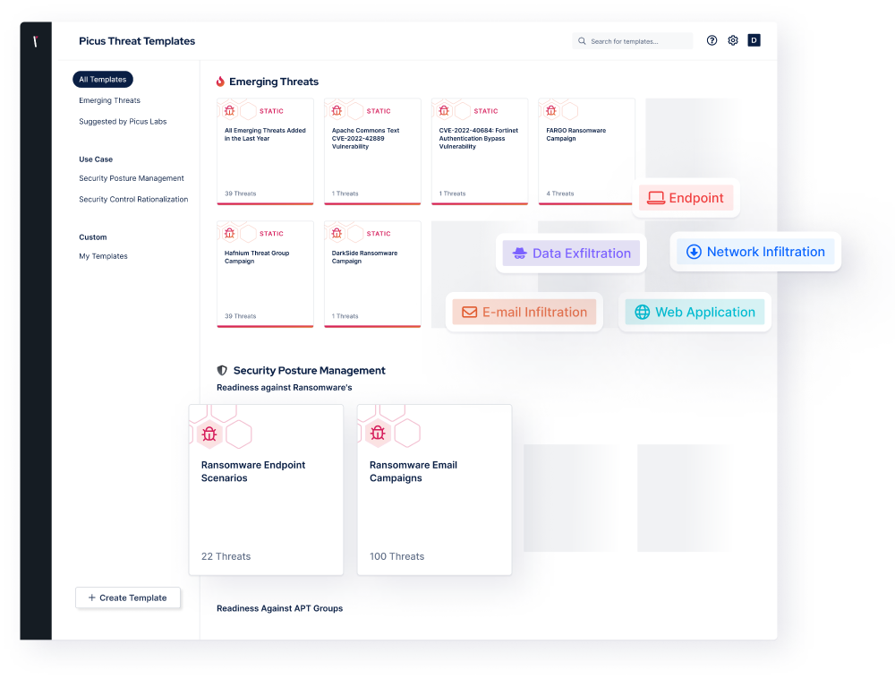Click the magnifier icon in the search bar
Image resolution: width=895 pixels, height=679 pixels.
pos(583,40)
